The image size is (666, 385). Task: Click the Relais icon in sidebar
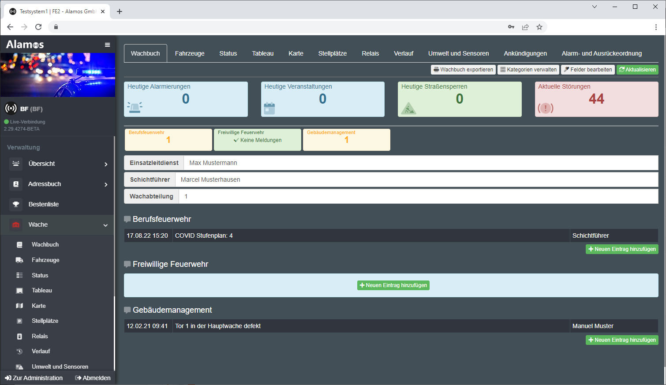[x=19, y=336]
